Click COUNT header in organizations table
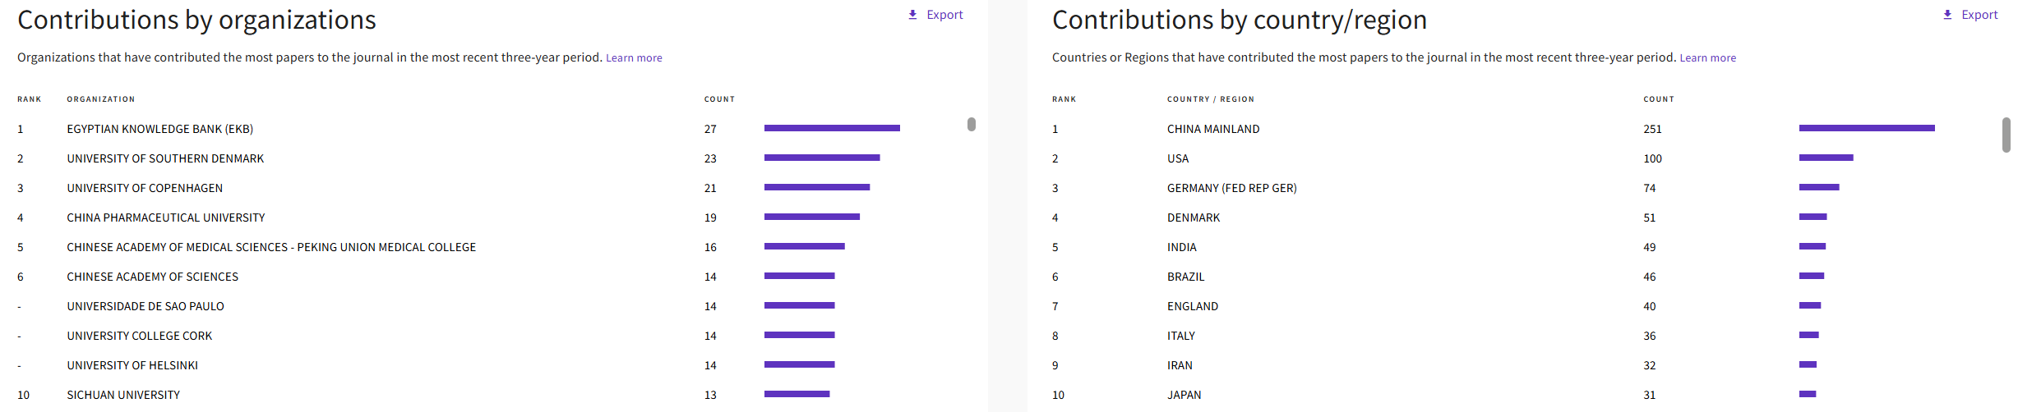Image resolution: width=2018 pixels, height=412 pixels. pos(719,99)
